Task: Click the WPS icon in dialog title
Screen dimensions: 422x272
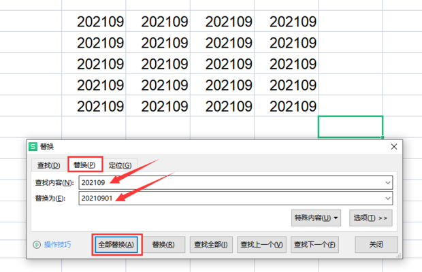Action: point(33,146)
